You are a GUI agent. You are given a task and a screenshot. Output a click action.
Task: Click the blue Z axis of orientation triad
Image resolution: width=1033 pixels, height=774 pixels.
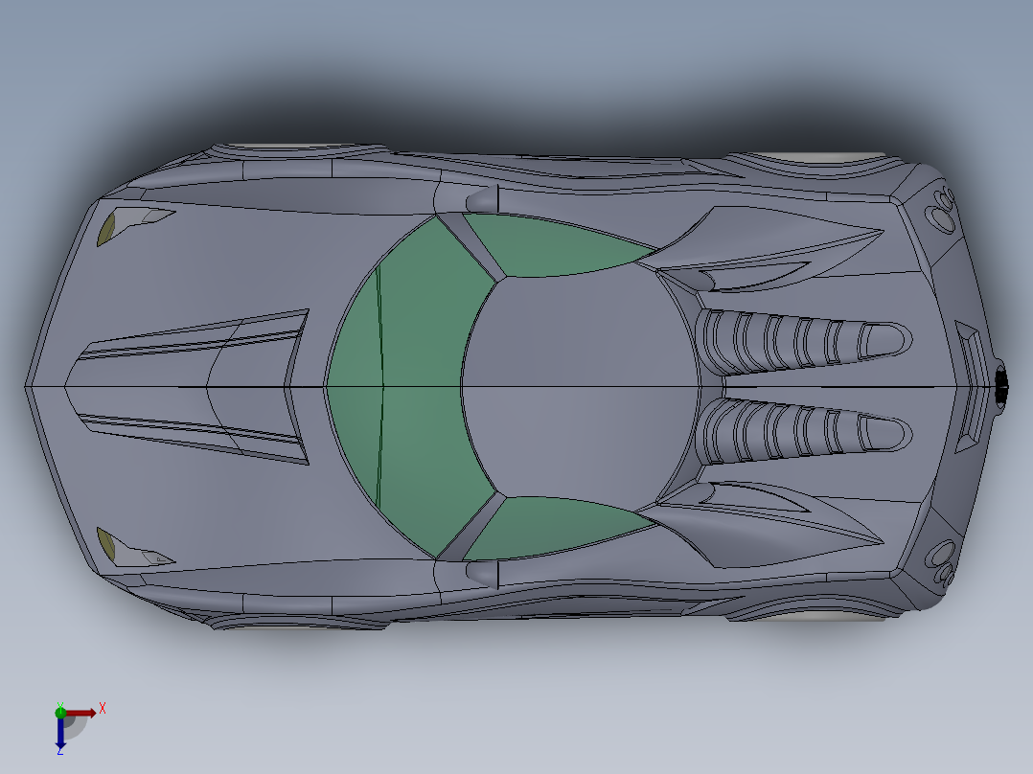point(60,734)
